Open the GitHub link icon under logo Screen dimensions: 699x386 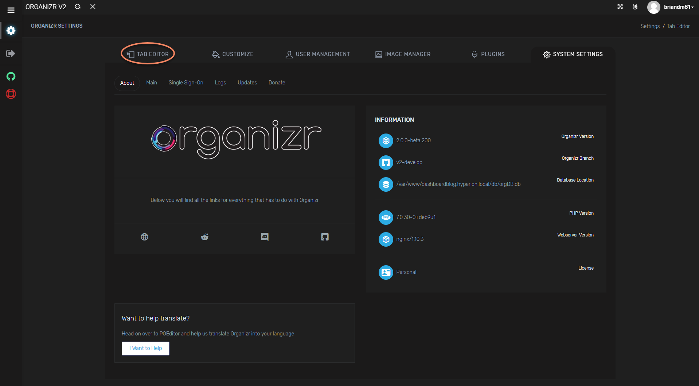click(x=325, y=237)
